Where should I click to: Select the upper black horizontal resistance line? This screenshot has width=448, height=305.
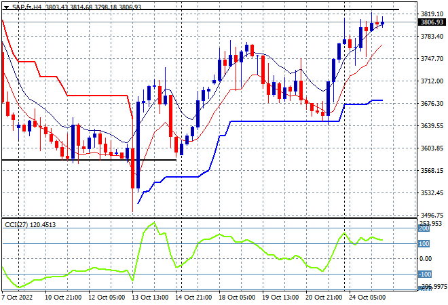point(200,9)
